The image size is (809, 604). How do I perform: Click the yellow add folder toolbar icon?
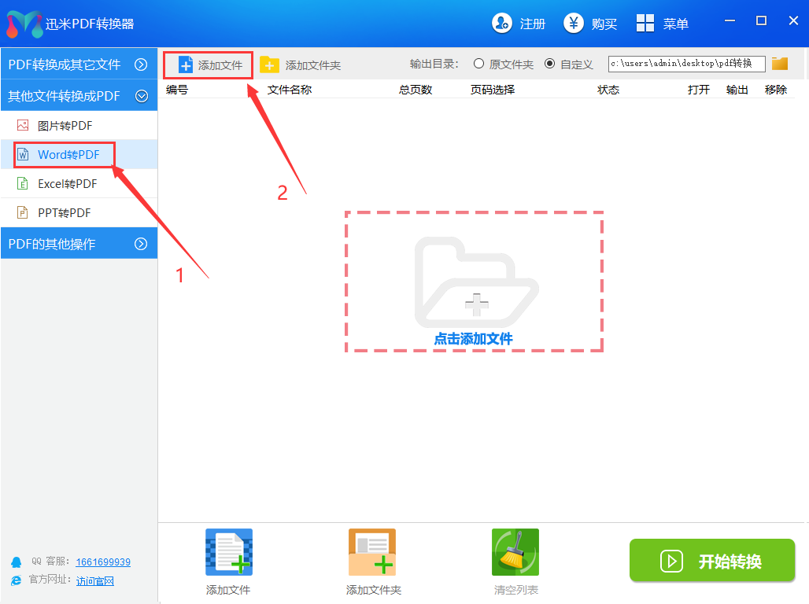[x=270, y=64]
